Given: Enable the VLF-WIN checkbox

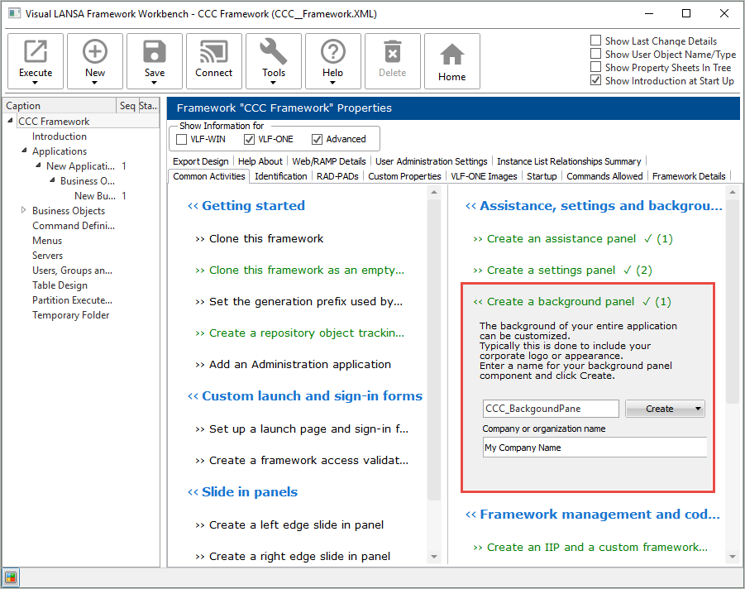Looking at the screenshot, I should 182,139.
